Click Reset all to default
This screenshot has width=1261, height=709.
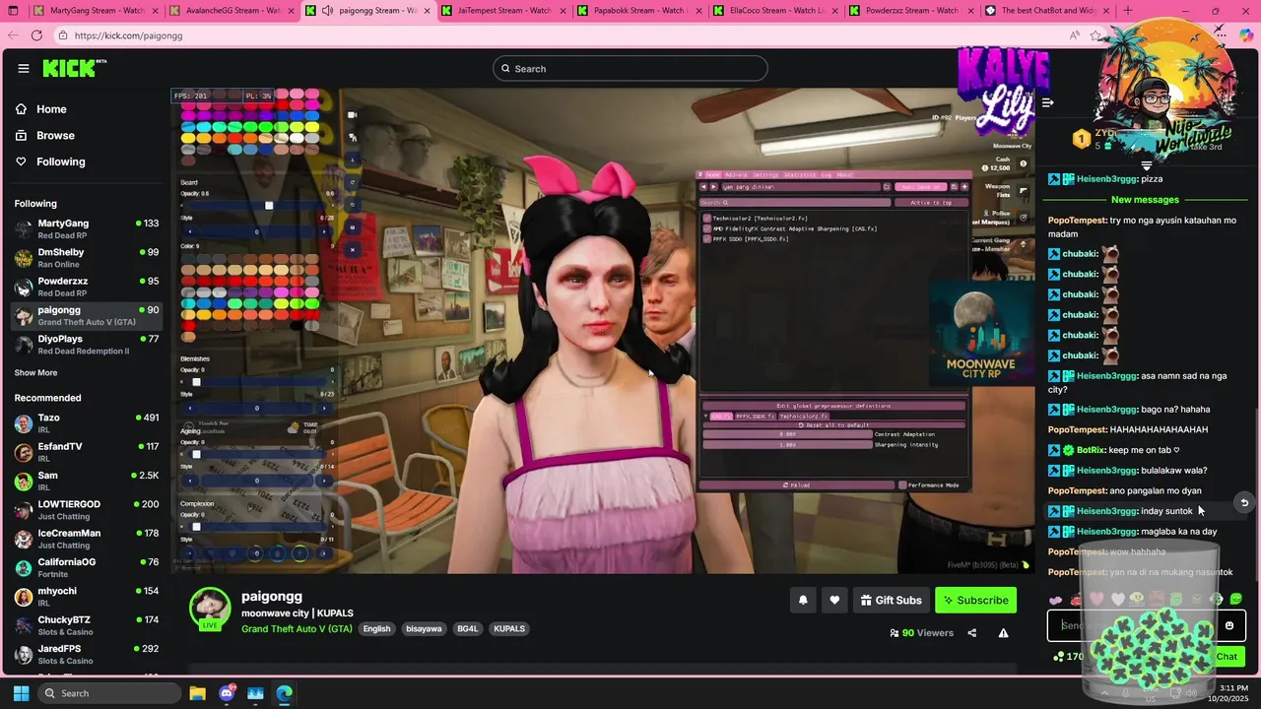[833, 424]
